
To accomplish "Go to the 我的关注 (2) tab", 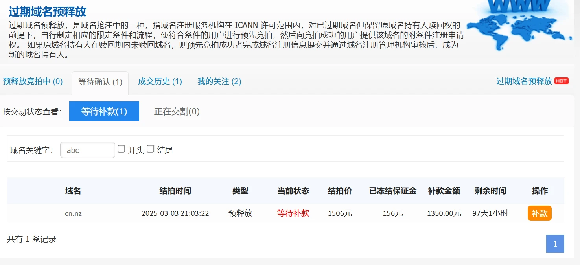I will 219,81.
